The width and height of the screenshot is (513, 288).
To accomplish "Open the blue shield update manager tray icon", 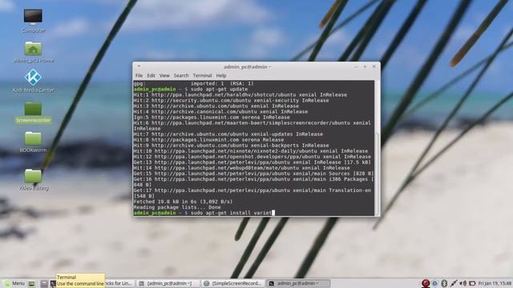I will (434, 283).
